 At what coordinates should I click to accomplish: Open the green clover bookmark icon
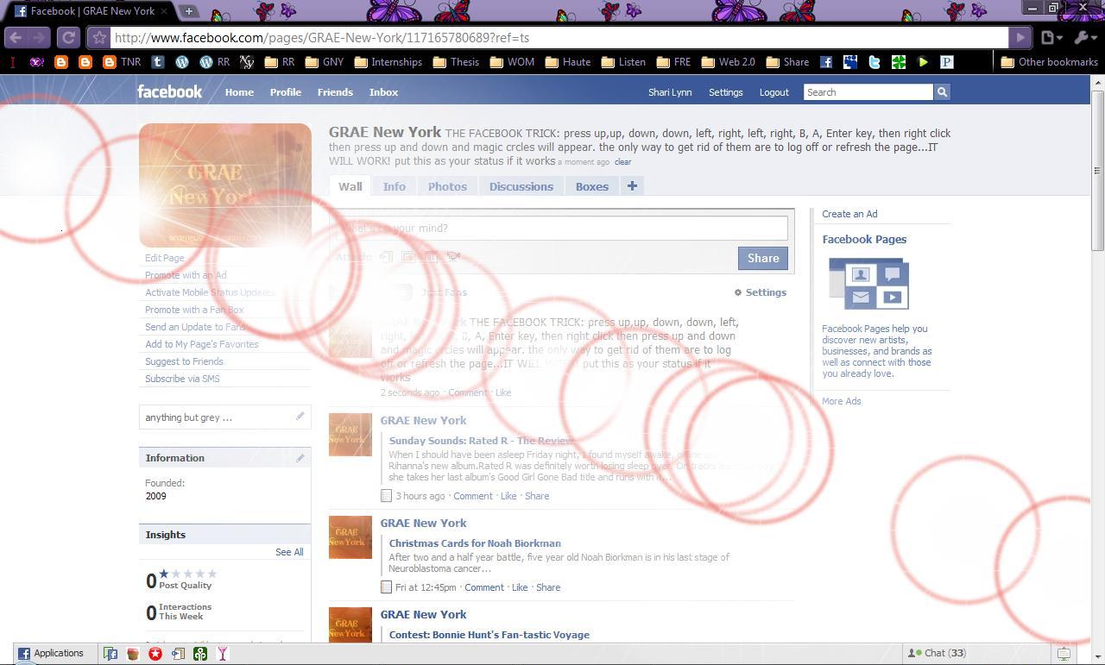click(x=899, y=62)
